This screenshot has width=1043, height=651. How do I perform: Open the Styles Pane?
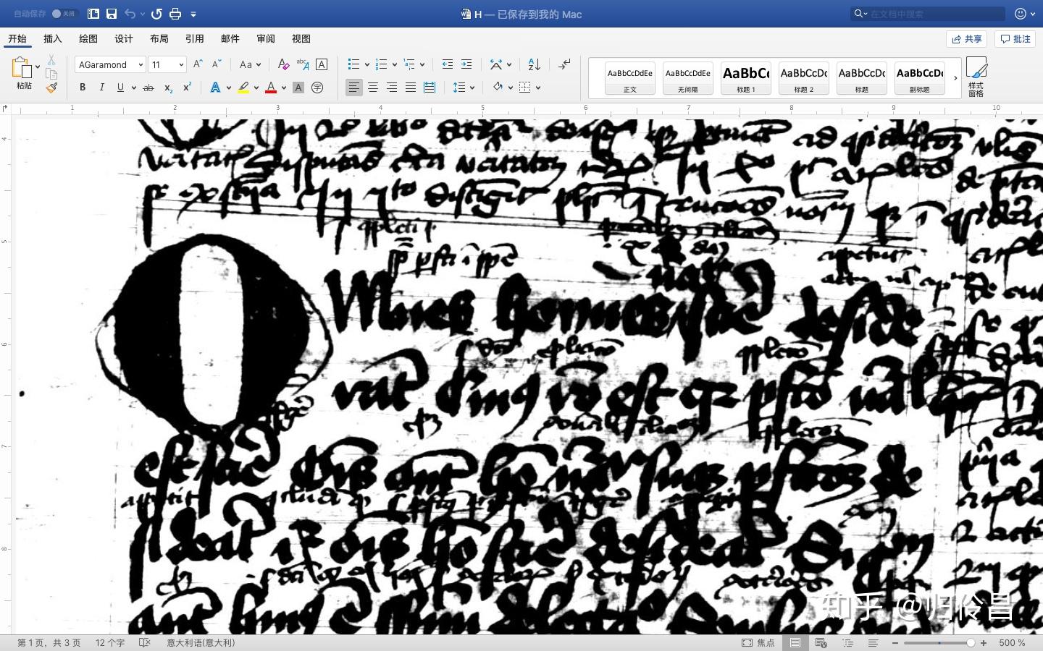tap(976, 77)
